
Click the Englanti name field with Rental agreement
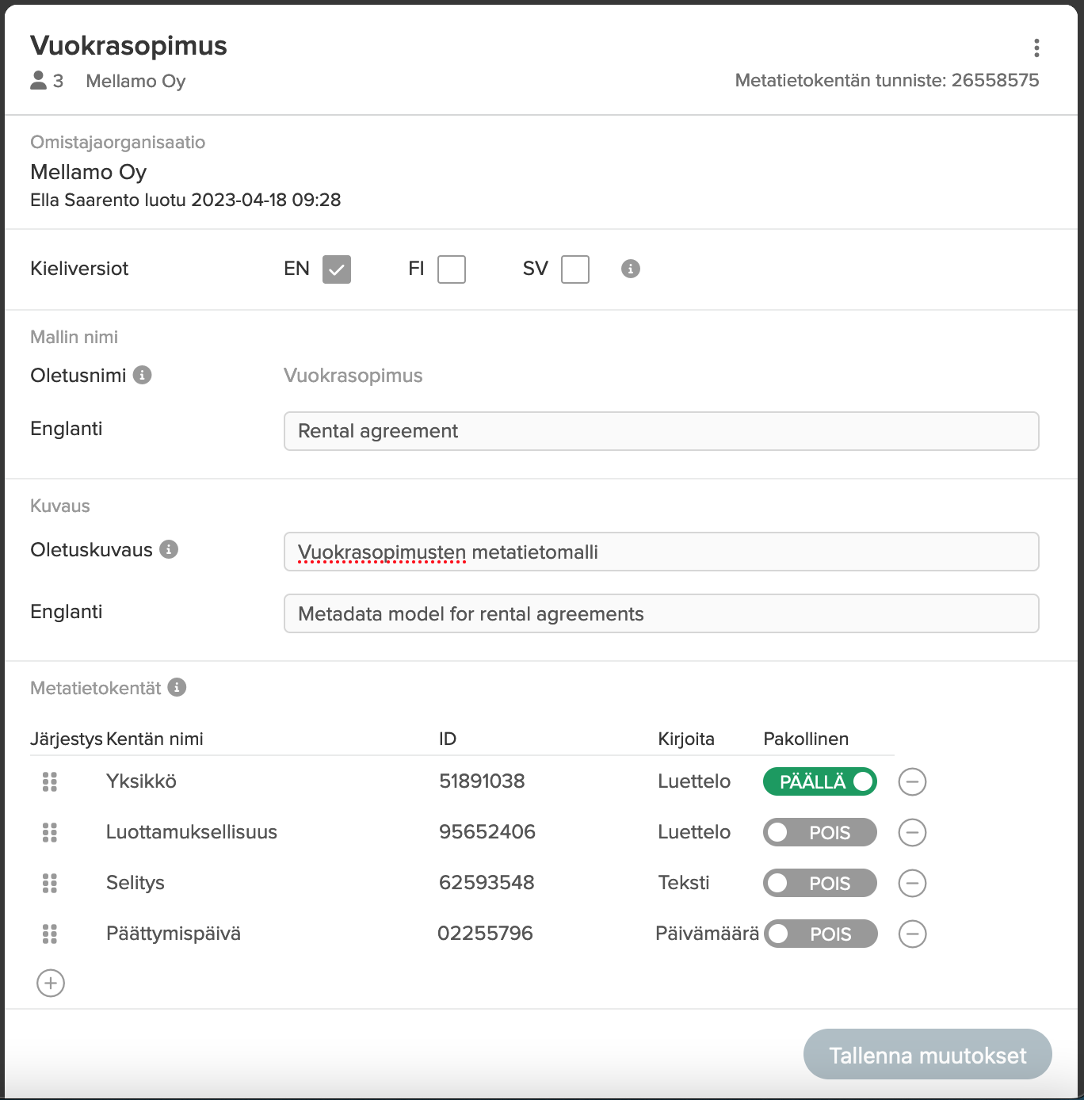coord(662,431)
